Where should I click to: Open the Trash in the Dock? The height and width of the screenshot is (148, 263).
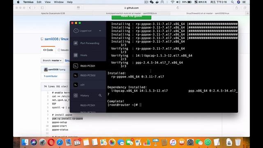[x=238, y=142]
